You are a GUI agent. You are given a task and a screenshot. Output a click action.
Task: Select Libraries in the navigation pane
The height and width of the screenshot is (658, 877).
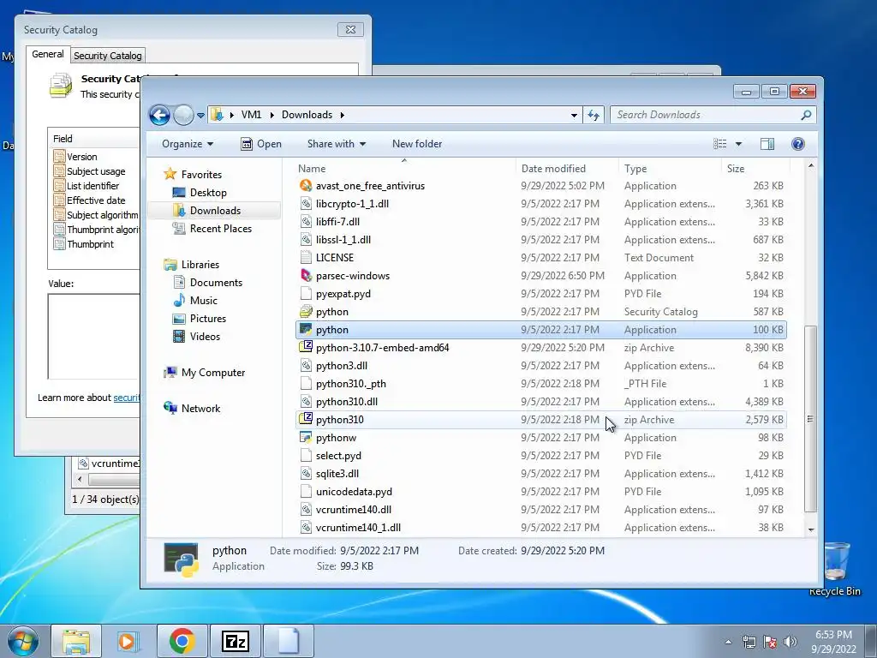coord(191,264)
